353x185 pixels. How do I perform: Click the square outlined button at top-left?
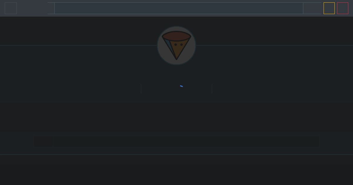11,8
